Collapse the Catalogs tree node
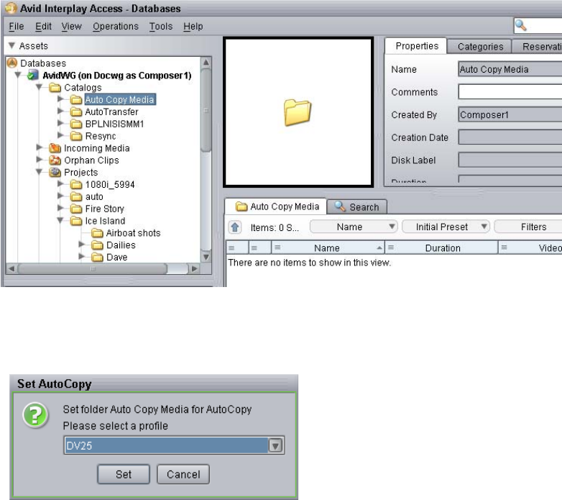This screenshot has width=562, height=500. pyautogui.click(x=39, y=87)
